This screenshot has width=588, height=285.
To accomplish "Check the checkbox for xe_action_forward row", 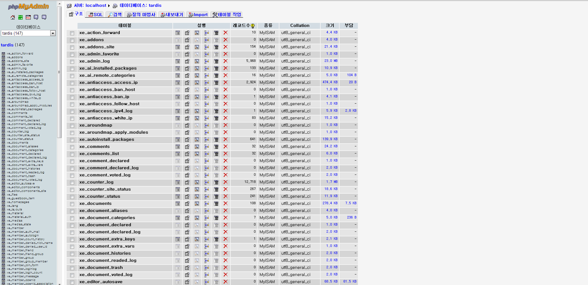I will point(72,33).
